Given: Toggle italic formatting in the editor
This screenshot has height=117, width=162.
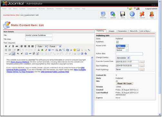Looking at the screenshot, I should 10,46.
